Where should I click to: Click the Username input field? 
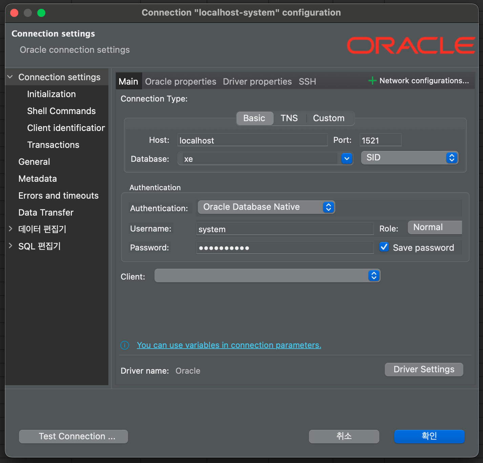pyautogui.click(x=285, y=229)
